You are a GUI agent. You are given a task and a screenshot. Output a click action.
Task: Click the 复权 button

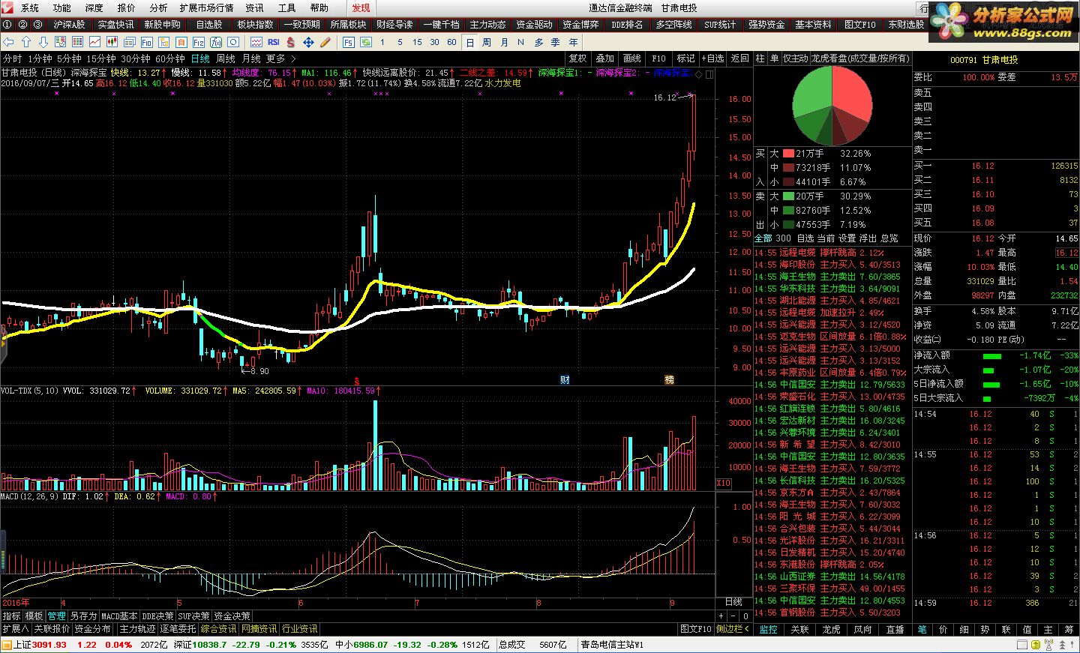pos(577,58)
